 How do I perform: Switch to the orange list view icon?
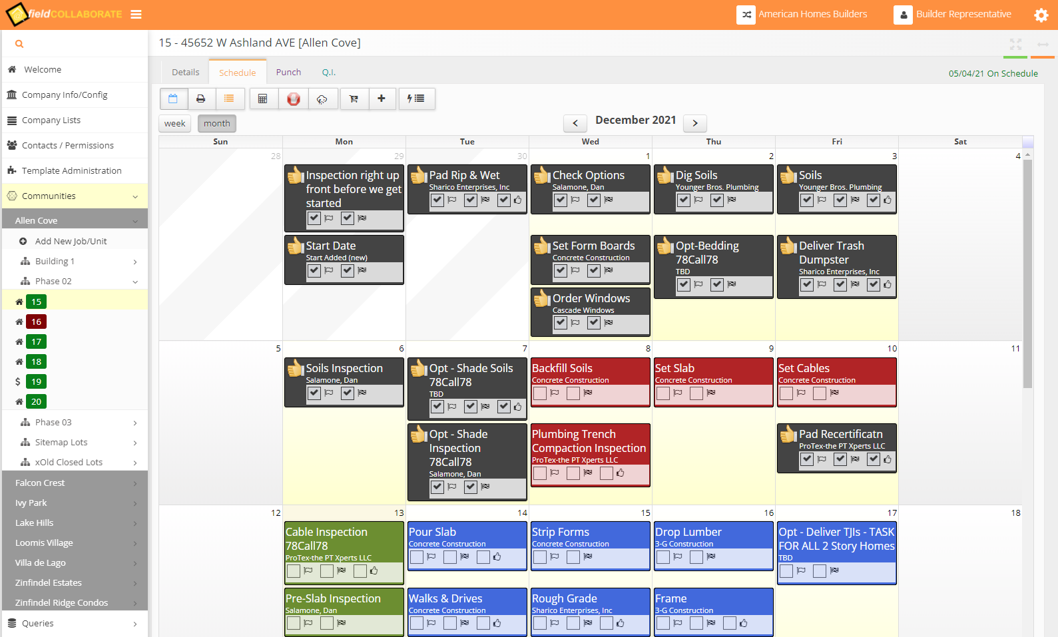pyautogui.click(x=229, y=99)
